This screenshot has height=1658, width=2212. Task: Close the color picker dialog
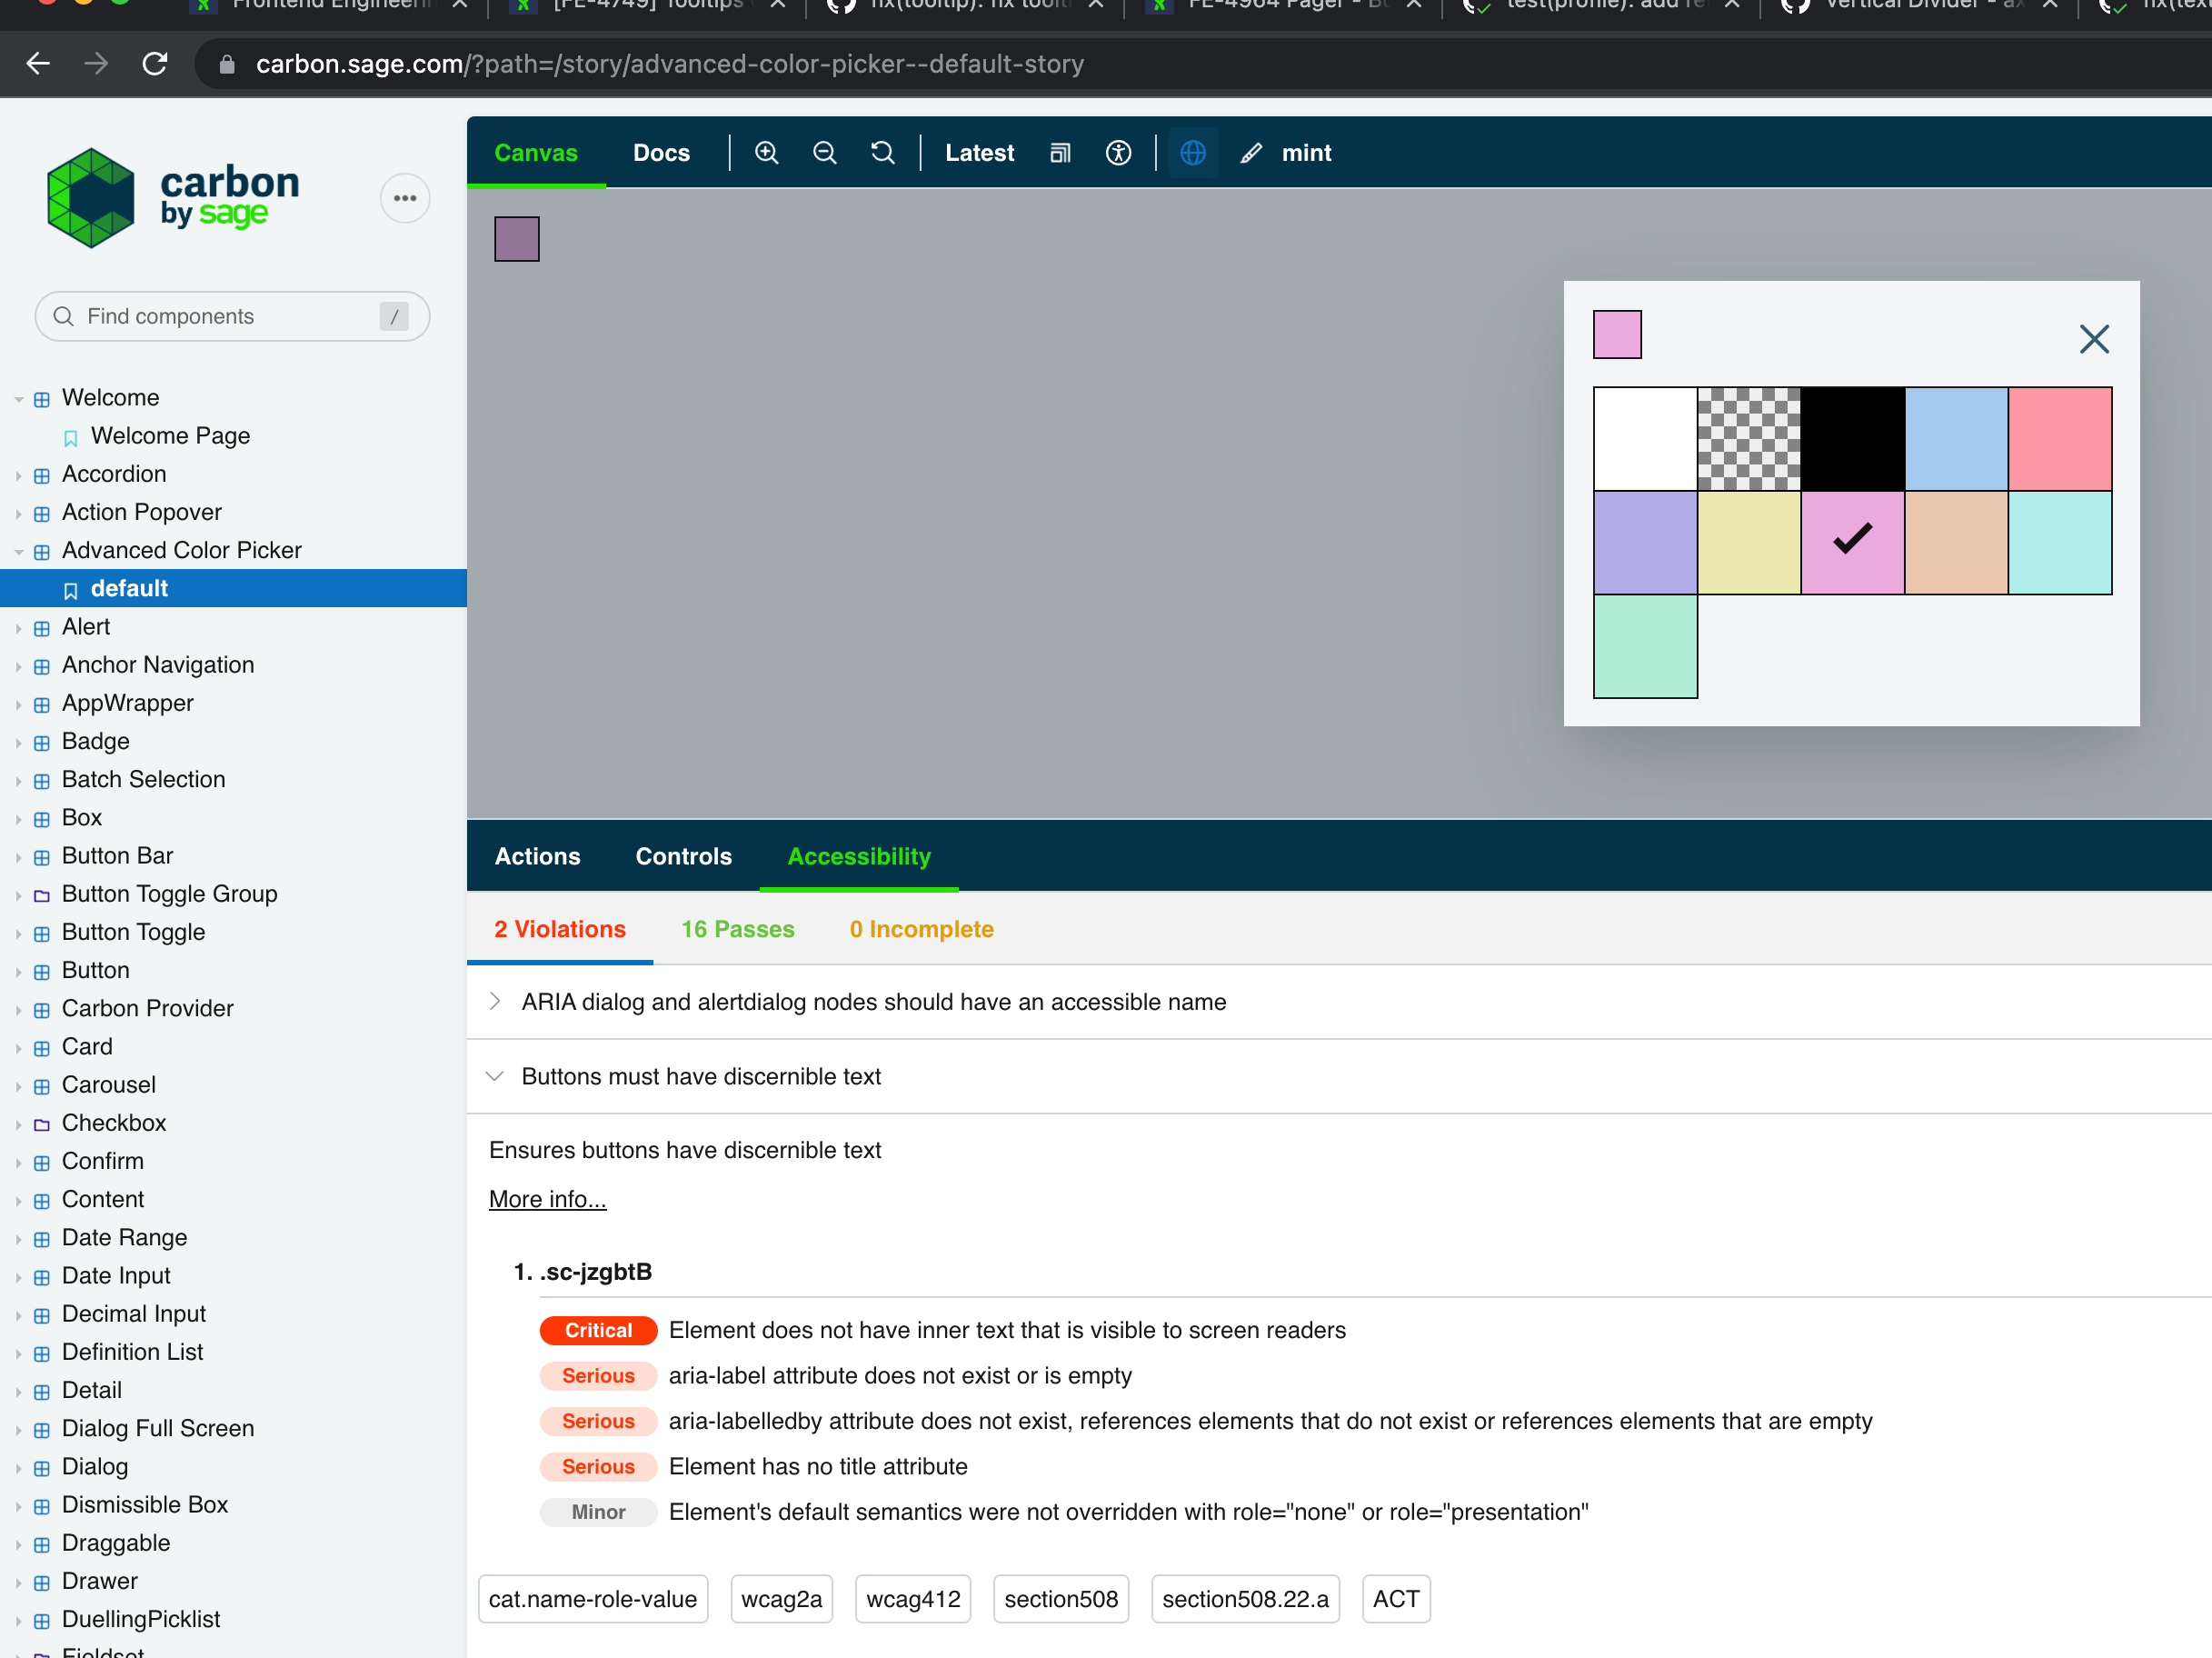click(x=2094, y=339)
